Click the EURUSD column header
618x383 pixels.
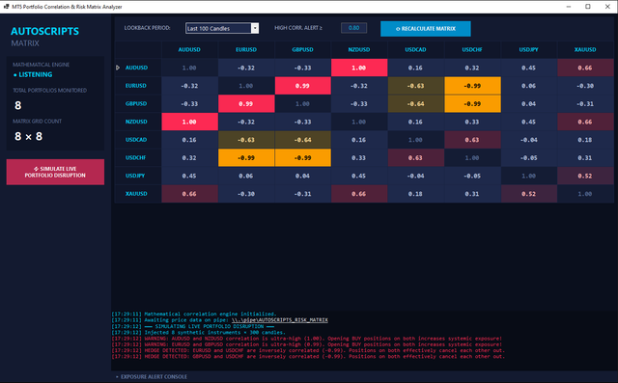pos(246,49)
